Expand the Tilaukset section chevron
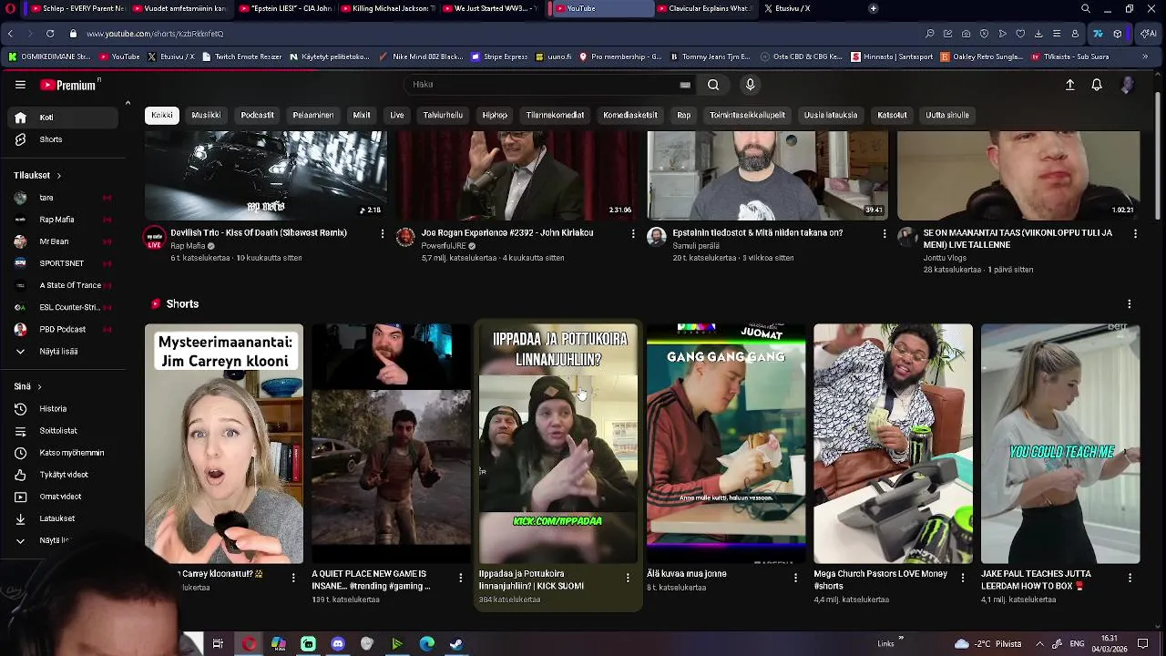Viewport: 1166px width, 656px height. [x=58, y=176]
